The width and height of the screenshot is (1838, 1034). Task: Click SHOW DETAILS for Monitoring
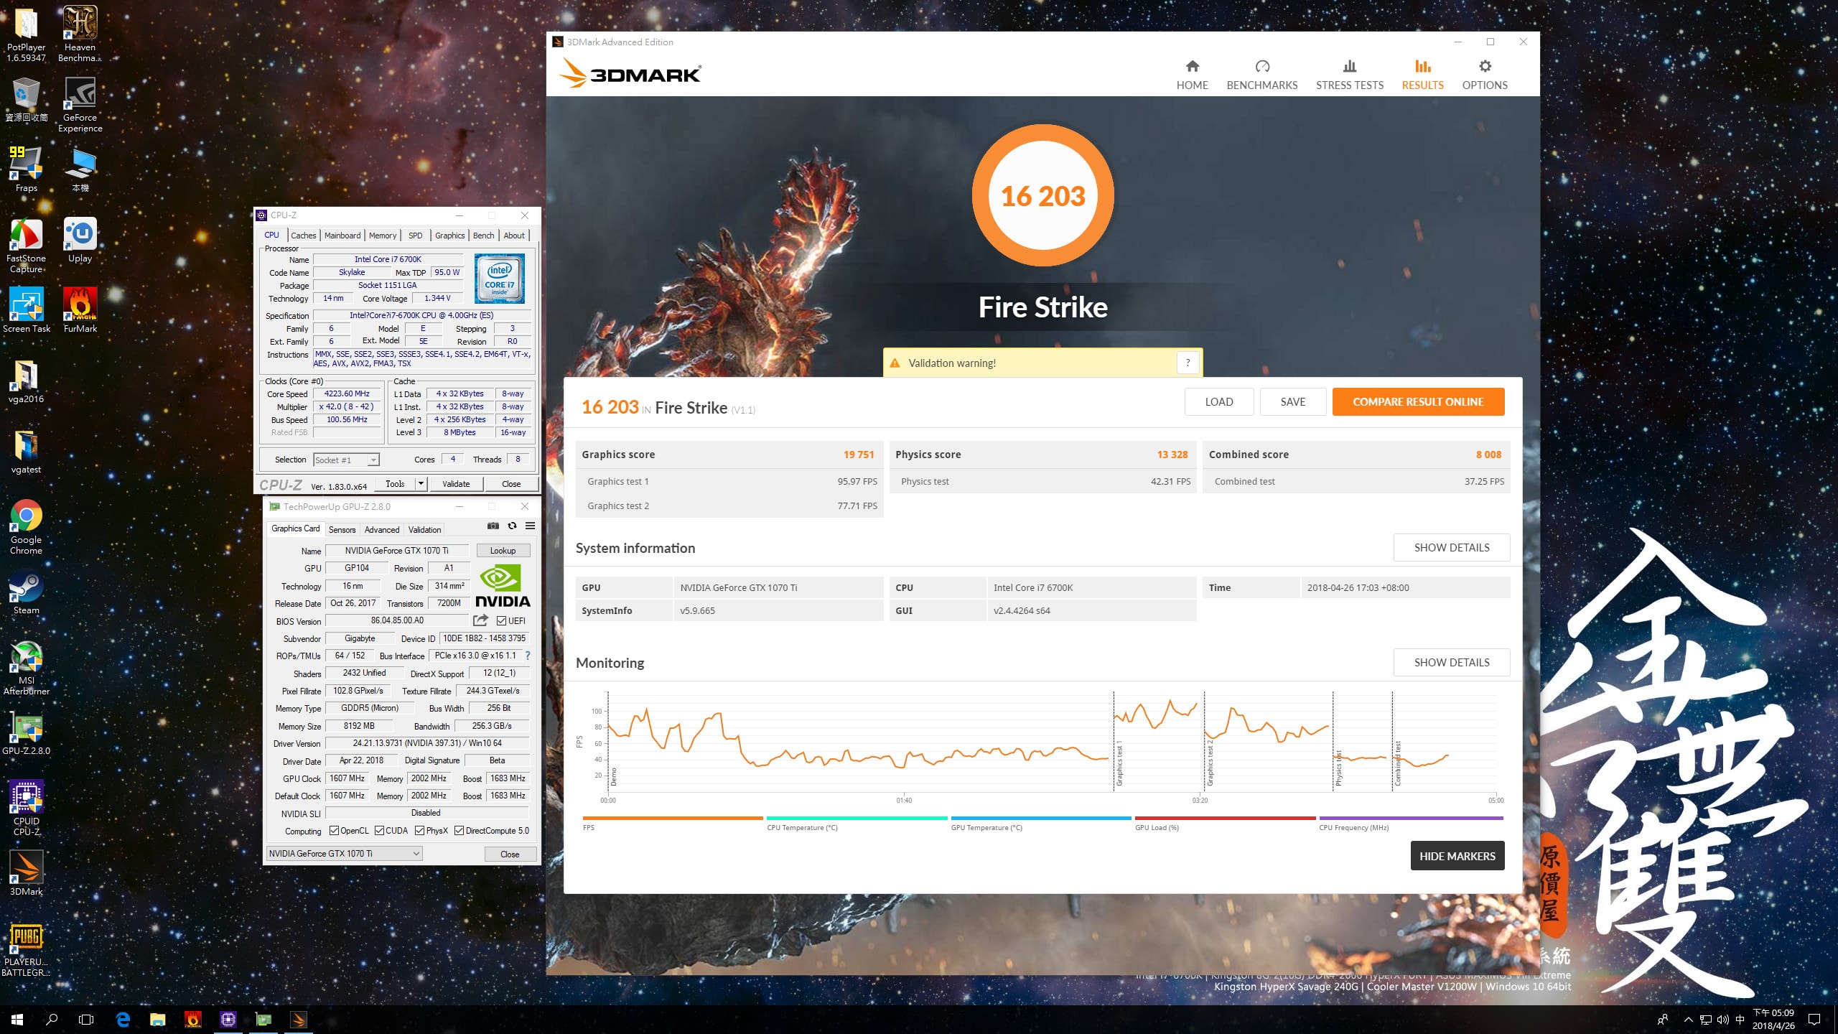[1452, 663]
